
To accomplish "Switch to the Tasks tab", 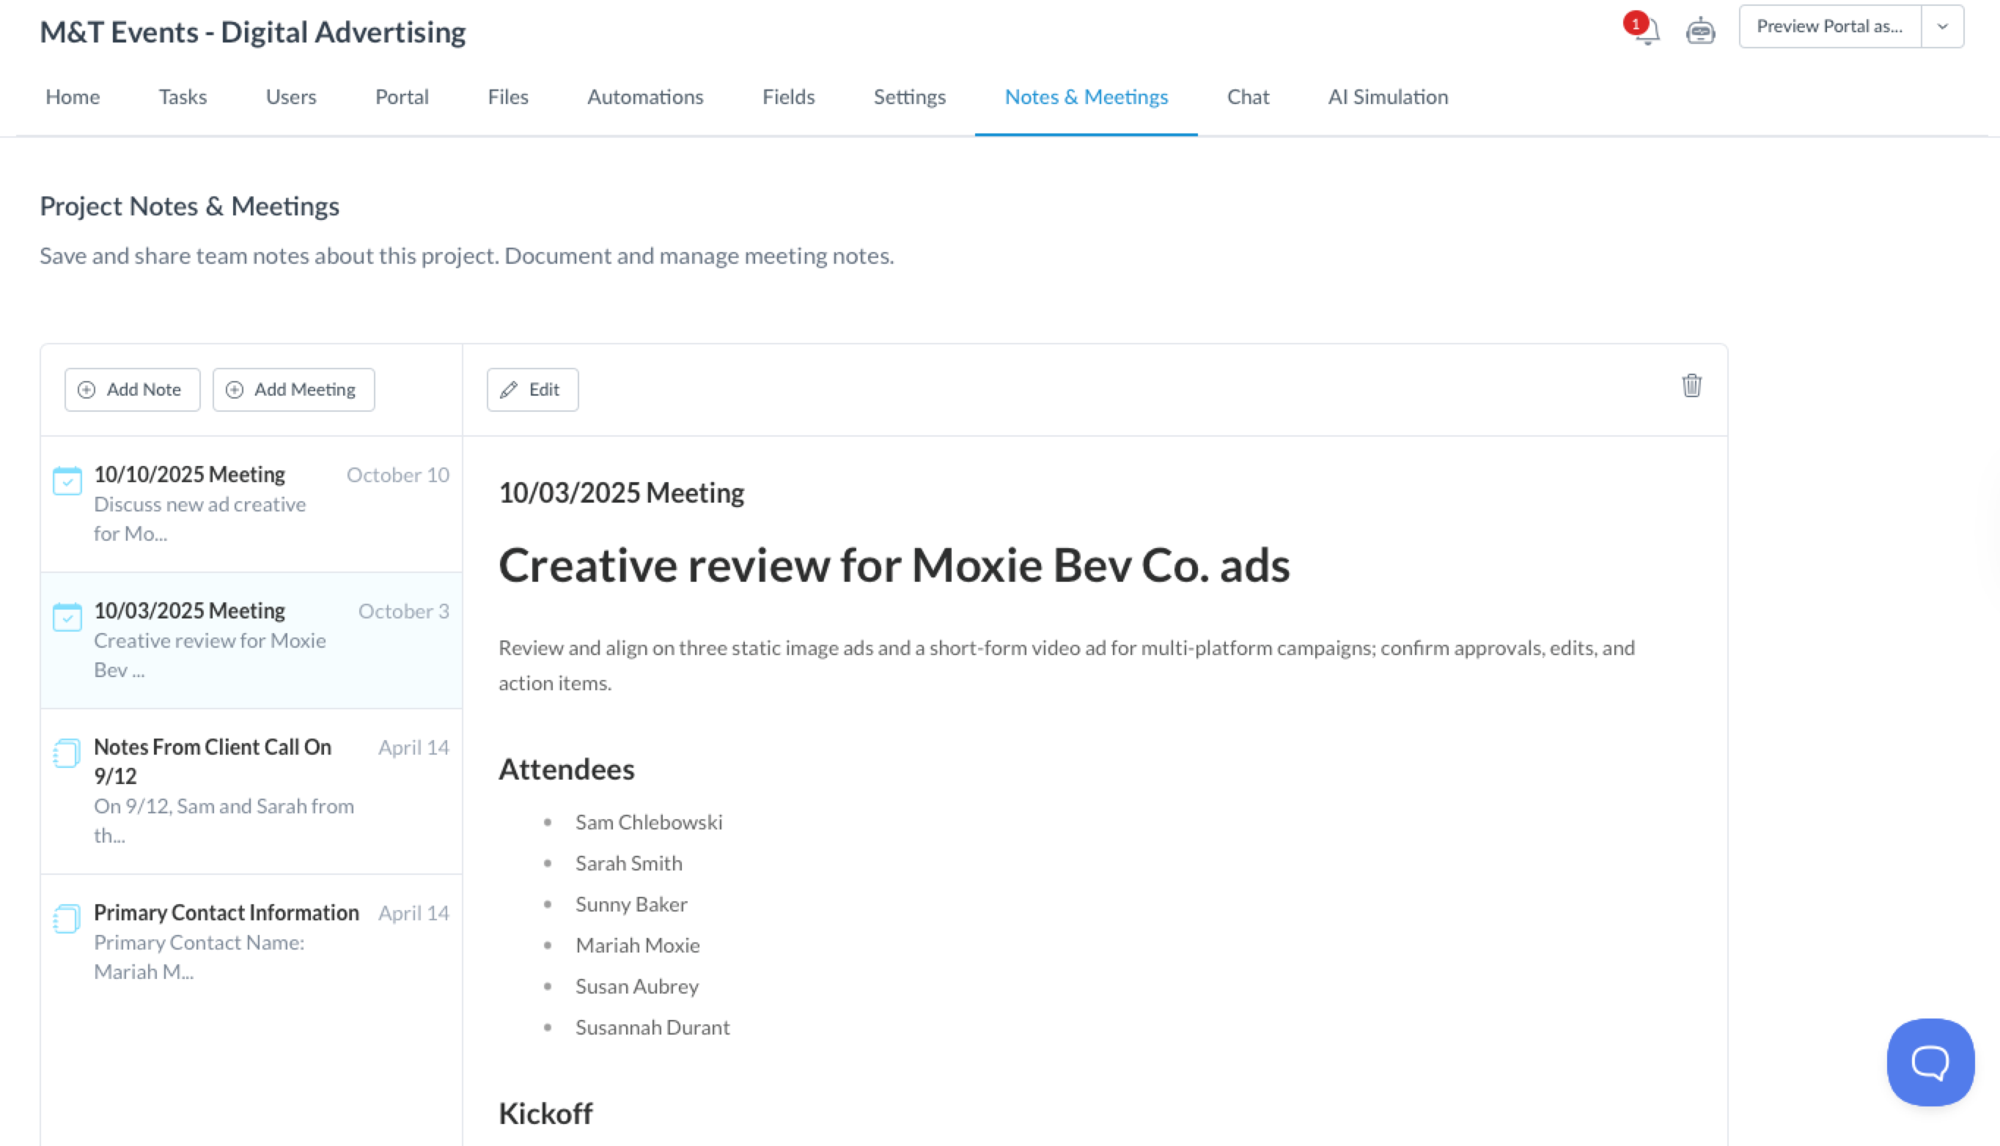I will 183,97.
